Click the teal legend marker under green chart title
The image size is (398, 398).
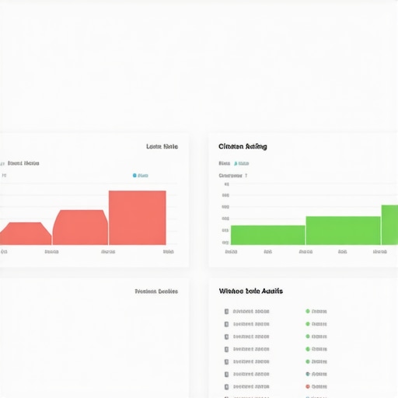click(x=236, y=163)
